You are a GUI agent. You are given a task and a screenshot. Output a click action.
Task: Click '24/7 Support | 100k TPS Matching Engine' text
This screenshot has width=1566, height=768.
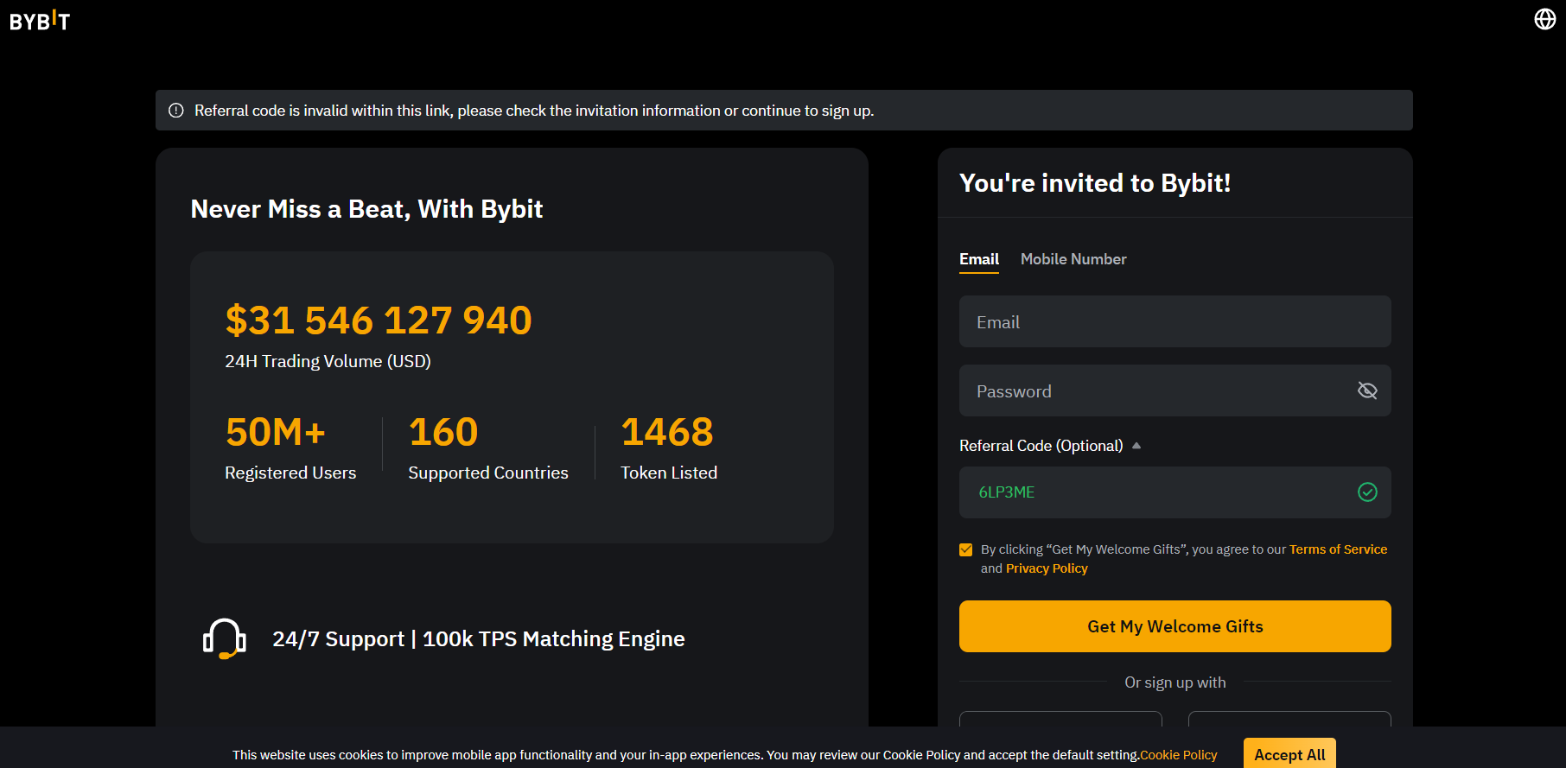coord(479,639)
